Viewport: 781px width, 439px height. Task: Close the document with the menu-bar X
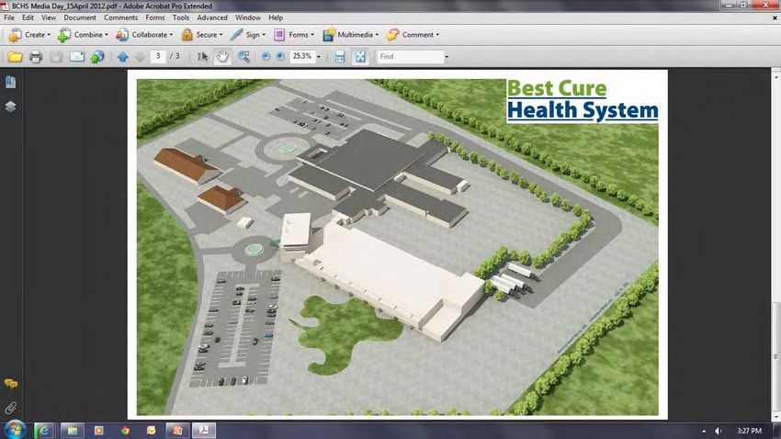point(775,17)
